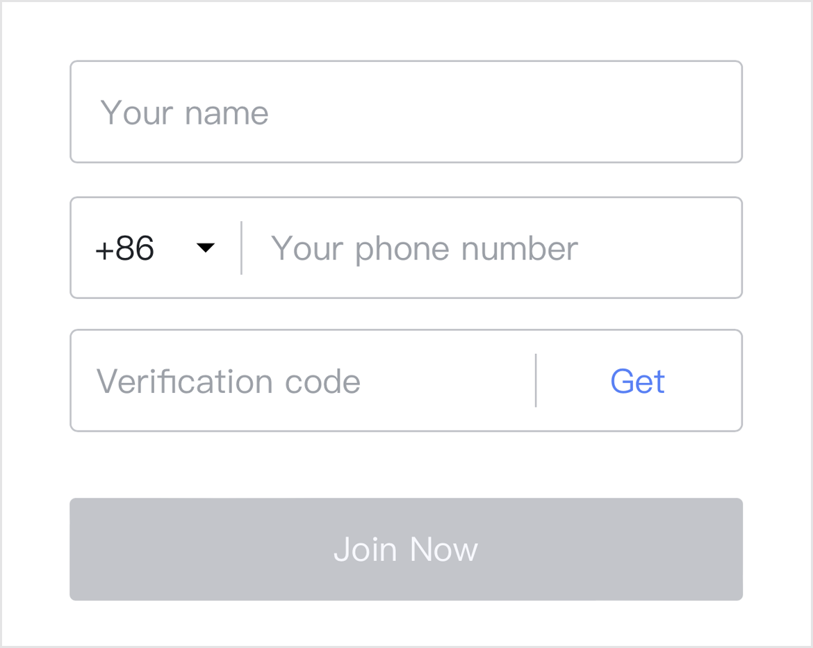Click the black triangle dropdown indicator
Screen dimensions: 813x648
tap(205, 248)
